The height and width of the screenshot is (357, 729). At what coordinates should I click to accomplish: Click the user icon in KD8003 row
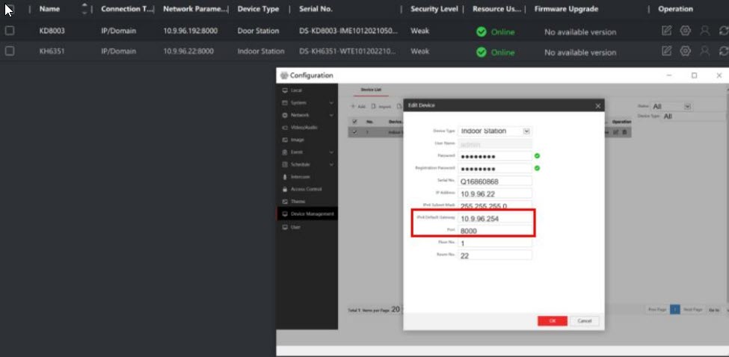pyautogui.click(x=704, y=31)
